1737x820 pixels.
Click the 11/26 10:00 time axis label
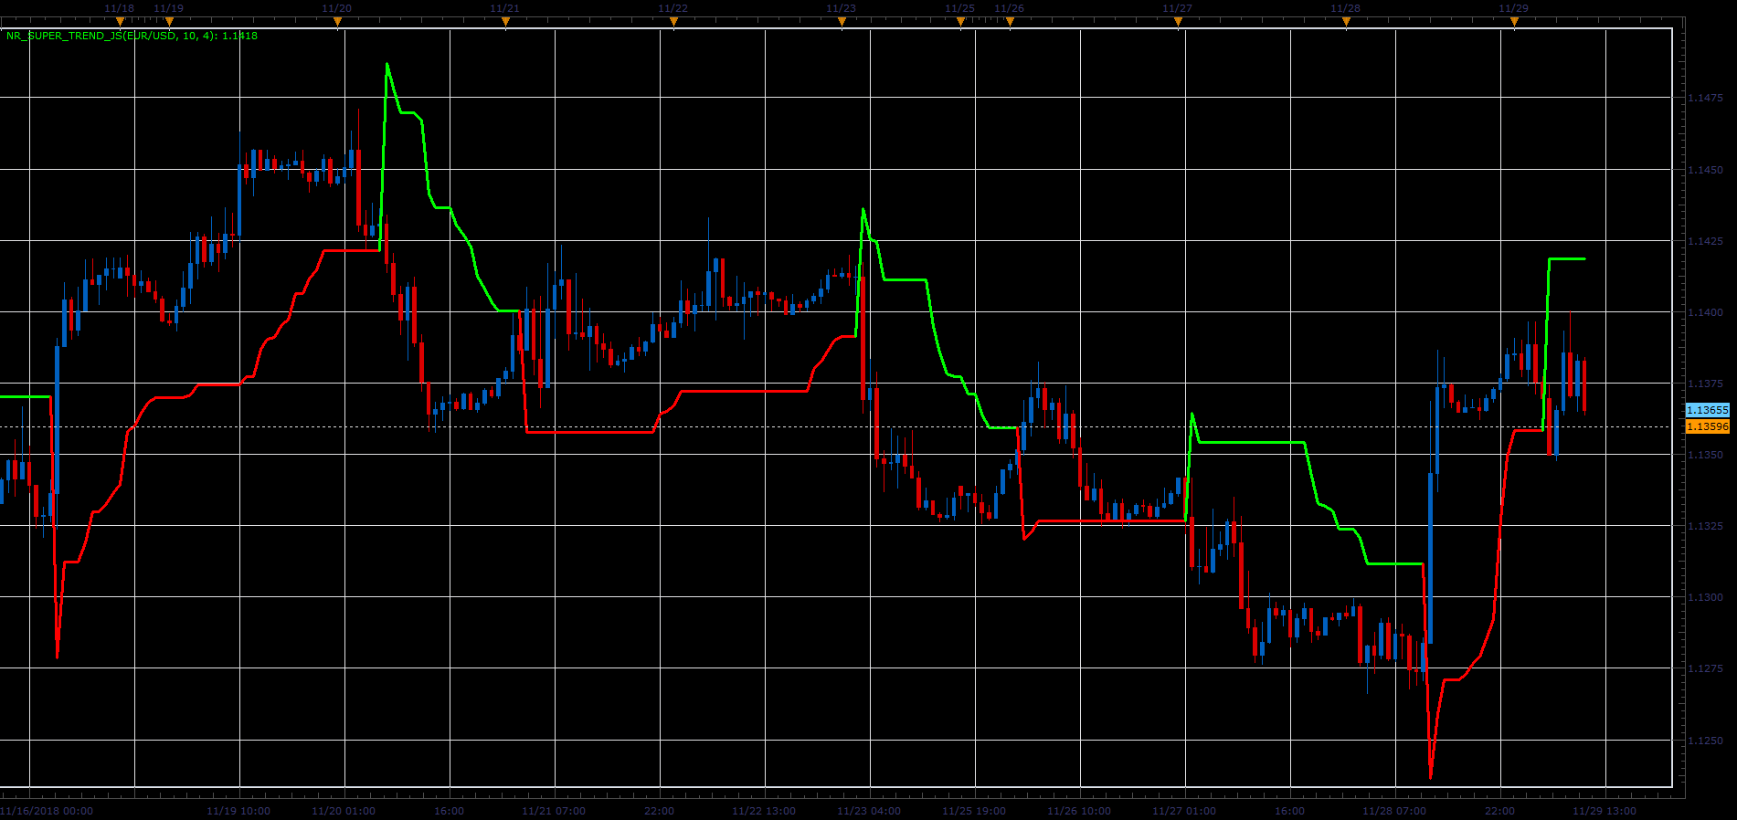click(x=1079, y=811)
